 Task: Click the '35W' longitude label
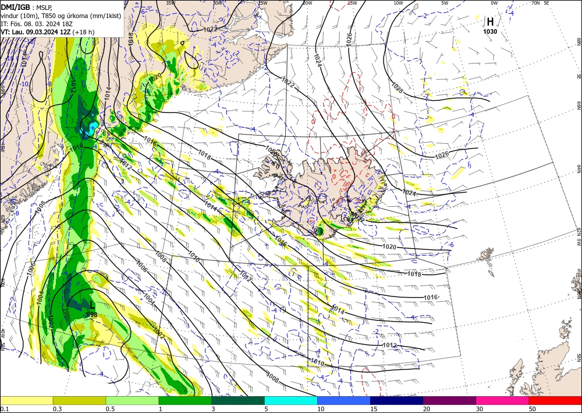[171, 3]
